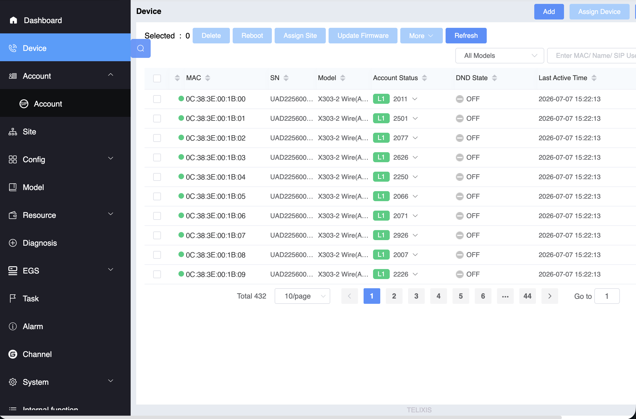Click the horizontal scrollbar at window bottom

click(x=281, y=417)
